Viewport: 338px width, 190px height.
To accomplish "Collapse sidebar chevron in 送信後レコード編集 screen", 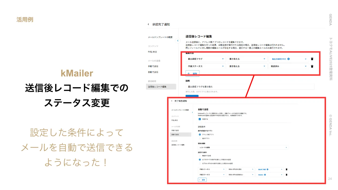I will pyautogui.click(x=178, y=41).
